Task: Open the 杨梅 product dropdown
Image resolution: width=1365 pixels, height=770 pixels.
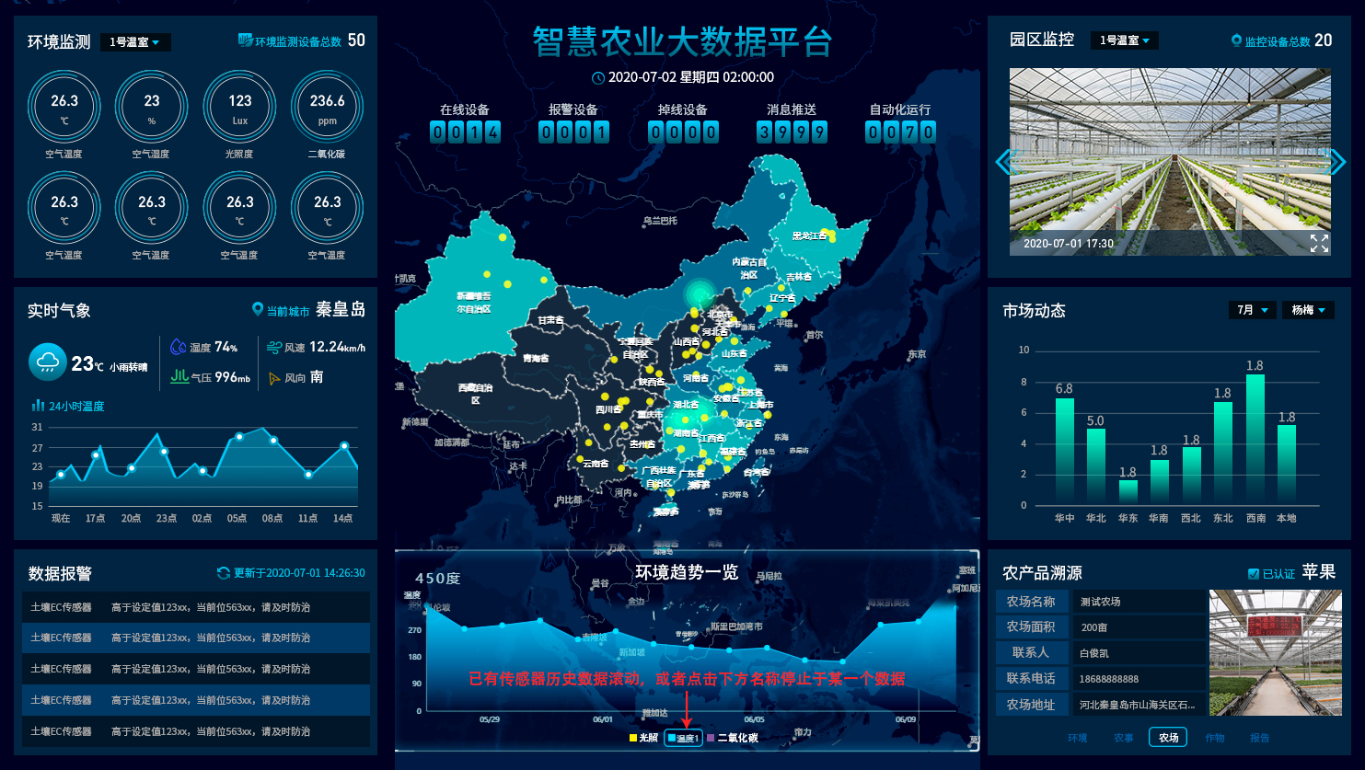Action: pyautogui.click(x=1308, y=310)
